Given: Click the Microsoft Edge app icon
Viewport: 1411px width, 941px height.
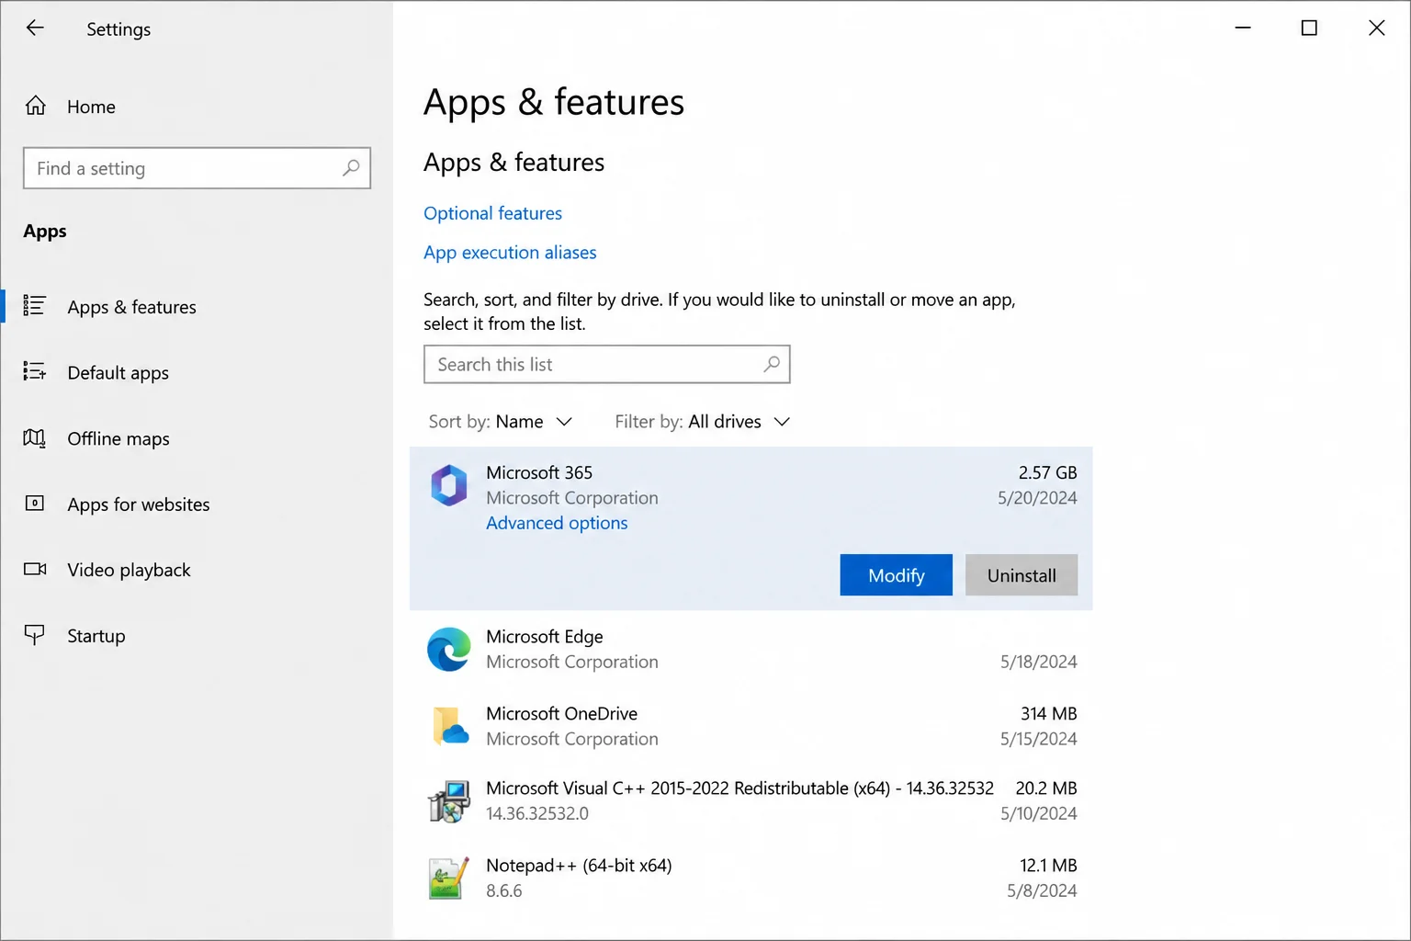Looking at the screenshot, I should tap(449, 649).
